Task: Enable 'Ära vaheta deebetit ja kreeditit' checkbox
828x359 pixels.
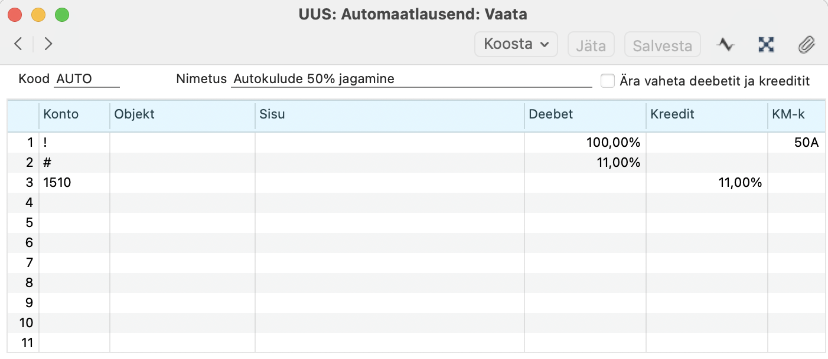Action: click(x=607, y=81)
